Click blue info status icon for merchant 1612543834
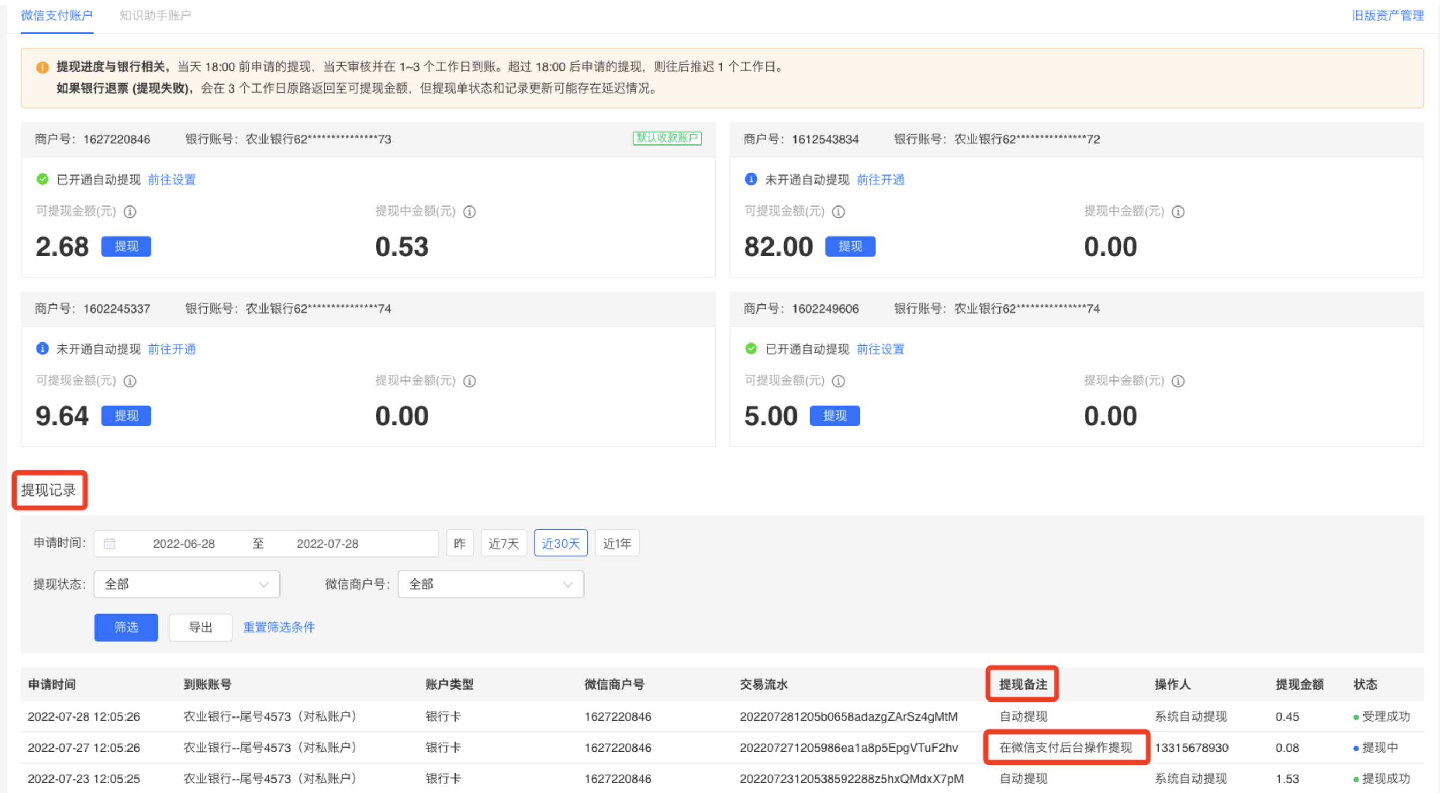The height and width of the screenshot is (793, 1440). [x=751, y=179]
